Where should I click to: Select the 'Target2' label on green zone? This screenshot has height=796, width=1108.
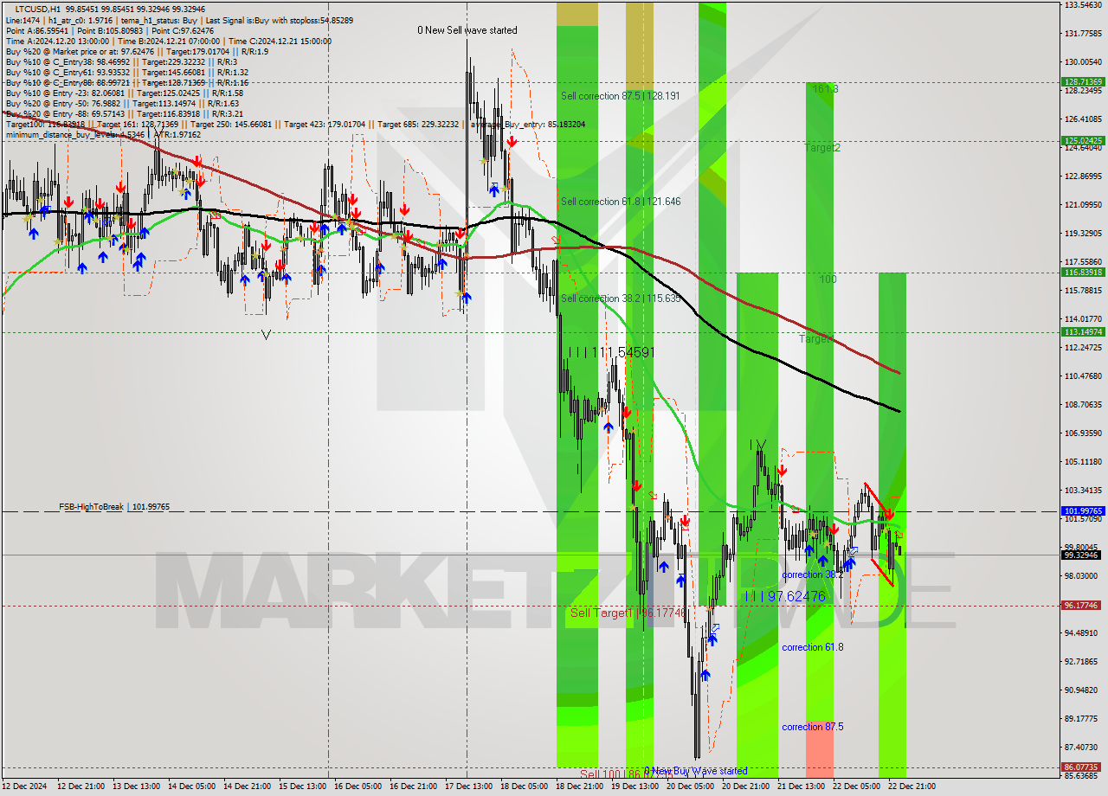(x=822, y=148)
